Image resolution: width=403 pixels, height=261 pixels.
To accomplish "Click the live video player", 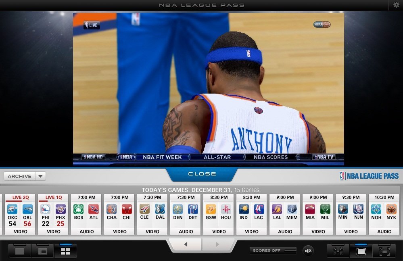I will point(209,89).
